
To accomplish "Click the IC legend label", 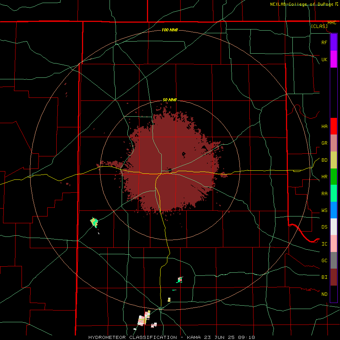I will 324,244.
